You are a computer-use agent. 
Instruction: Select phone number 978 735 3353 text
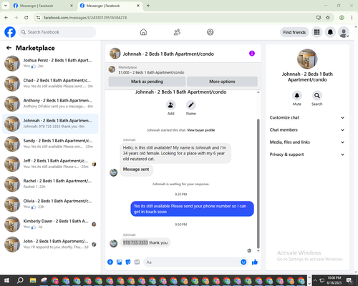135,242
